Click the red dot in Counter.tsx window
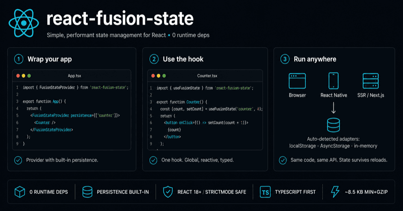 [x=153, y=76]
